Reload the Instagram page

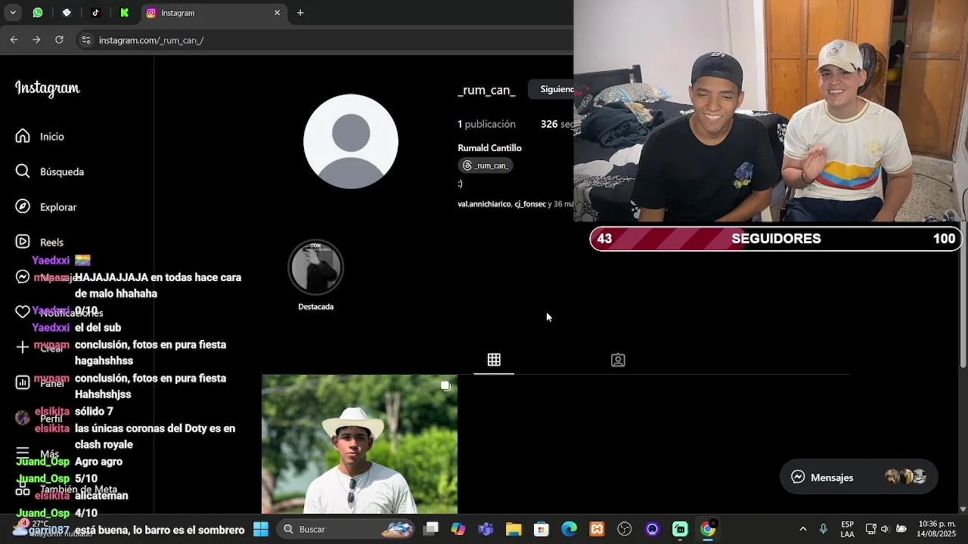point(59,40)
